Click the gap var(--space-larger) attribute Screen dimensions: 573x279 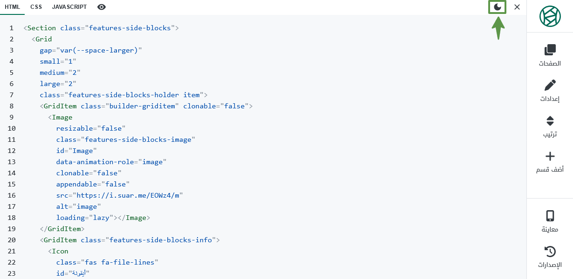coord(91,50)
